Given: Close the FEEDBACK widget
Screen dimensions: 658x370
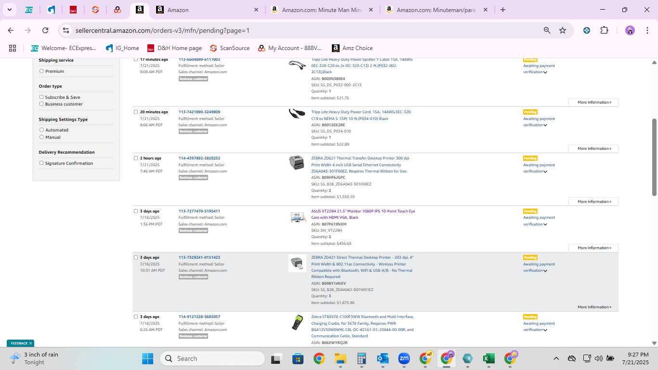Looking at the screenshot, I should (x=30, y=343).
